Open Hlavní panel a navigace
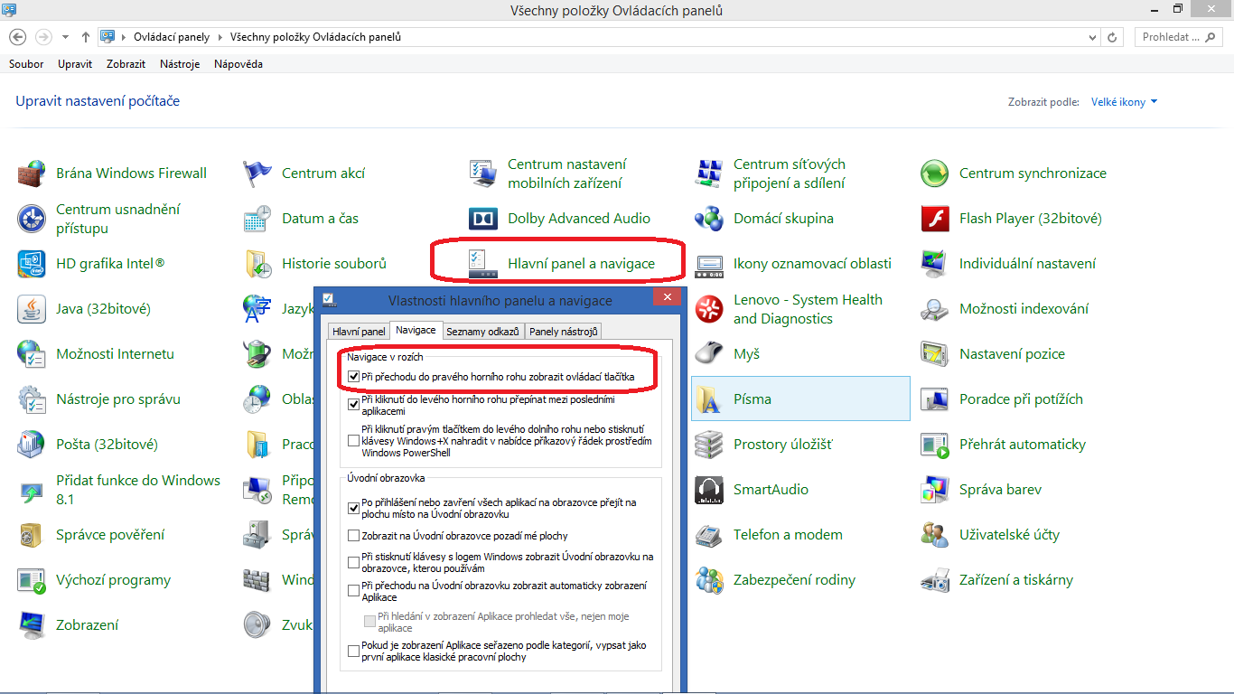1234x694 pixels. coord(562,264)
